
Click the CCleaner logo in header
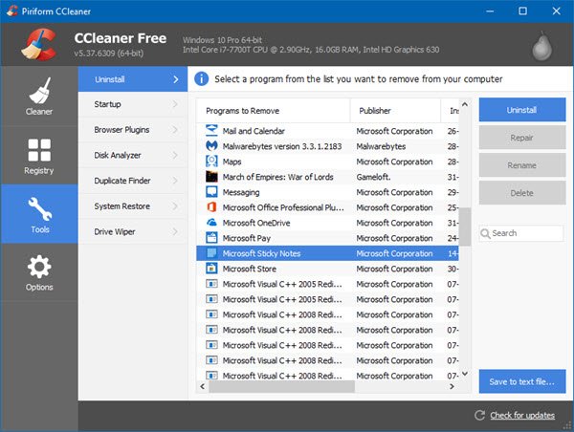click(x=39, y=44)
